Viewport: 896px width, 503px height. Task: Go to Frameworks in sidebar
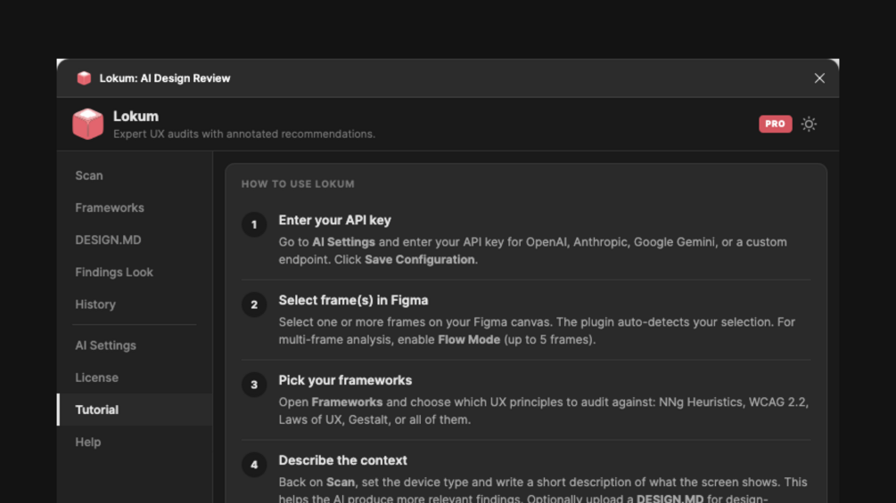(110, 207)
